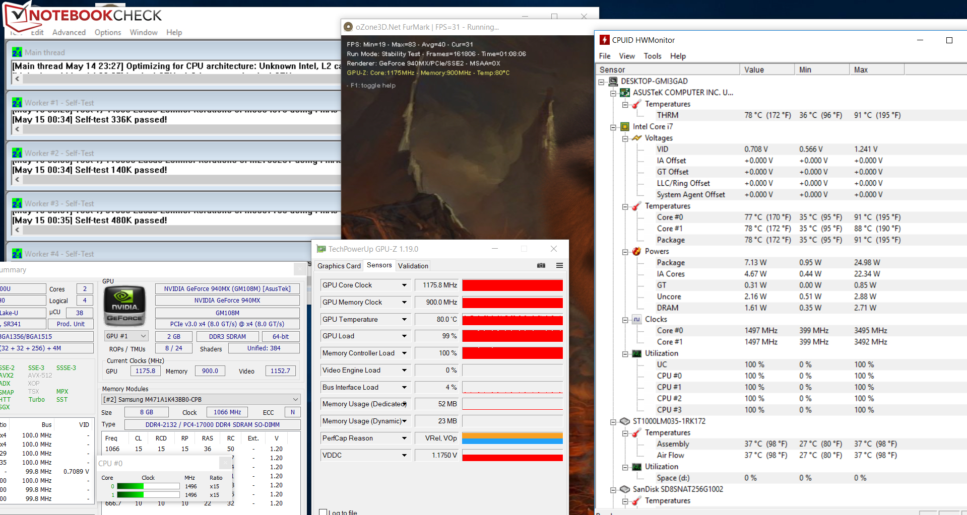
Task: Open HWMonitor Help menu
Action: pos(678,56)
